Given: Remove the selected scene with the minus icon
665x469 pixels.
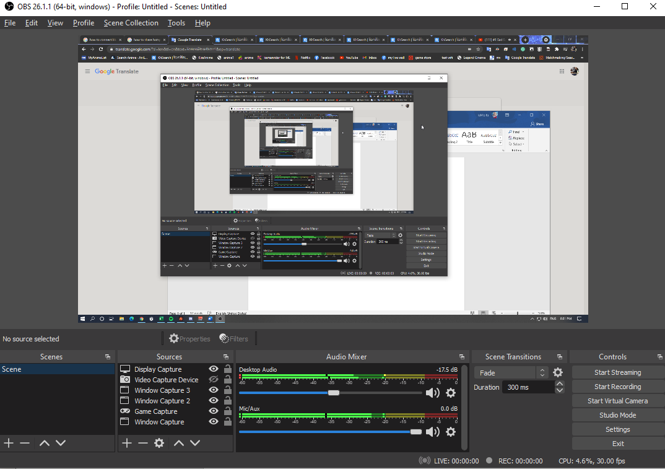Looking at the screenshot, I should click(x=25, y=443).
